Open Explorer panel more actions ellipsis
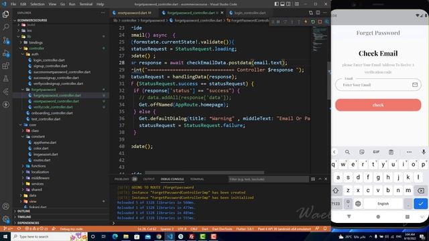Viewport: 429px width, 241px height. pyautogui.click(x=103, y=13)
